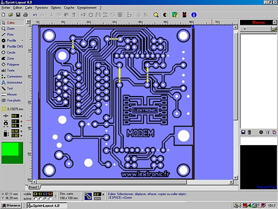Click the Print toolbar icon

point(26,15)
